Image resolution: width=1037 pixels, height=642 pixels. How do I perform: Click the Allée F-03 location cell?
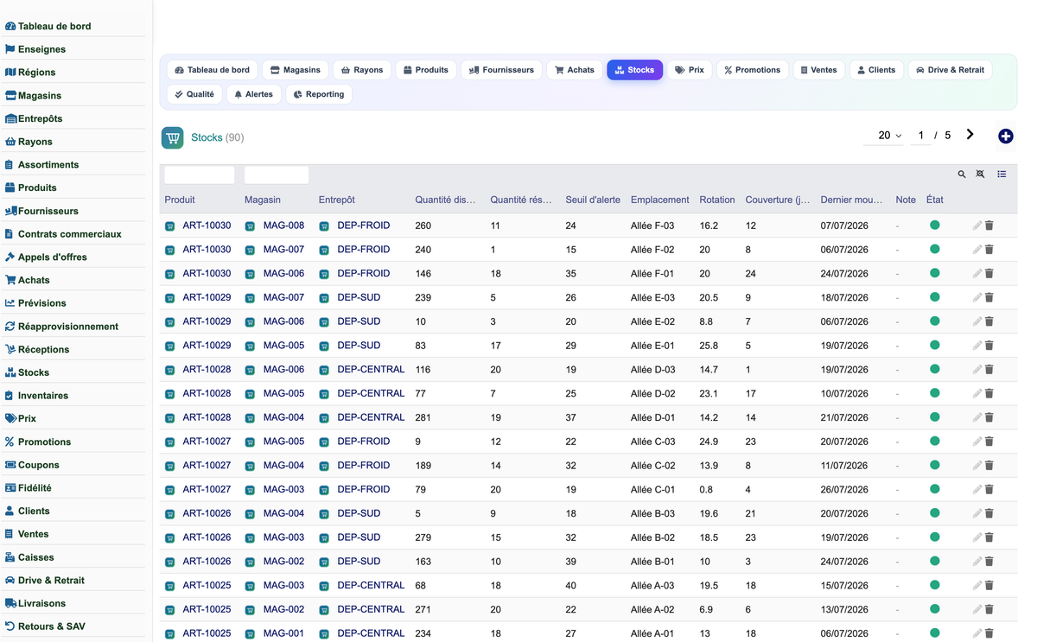click(x=652, y=226)
